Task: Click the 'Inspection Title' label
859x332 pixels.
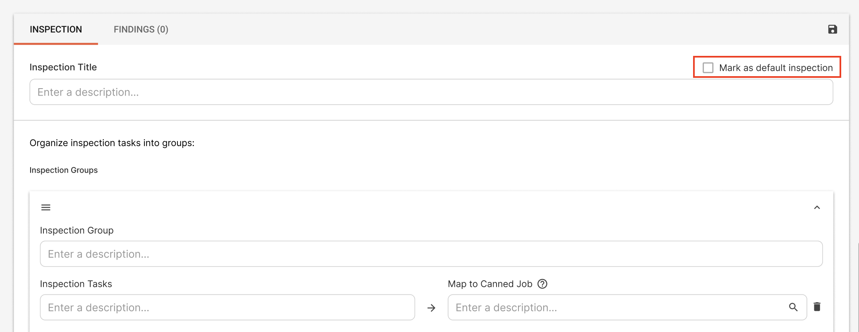Action: coord(63,67)
